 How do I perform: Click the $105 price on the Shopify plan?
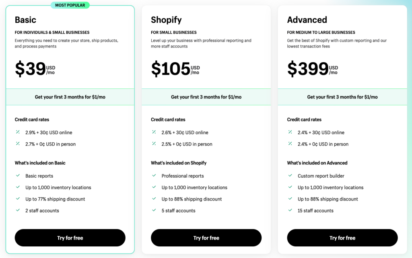click(x=171, y=69)
